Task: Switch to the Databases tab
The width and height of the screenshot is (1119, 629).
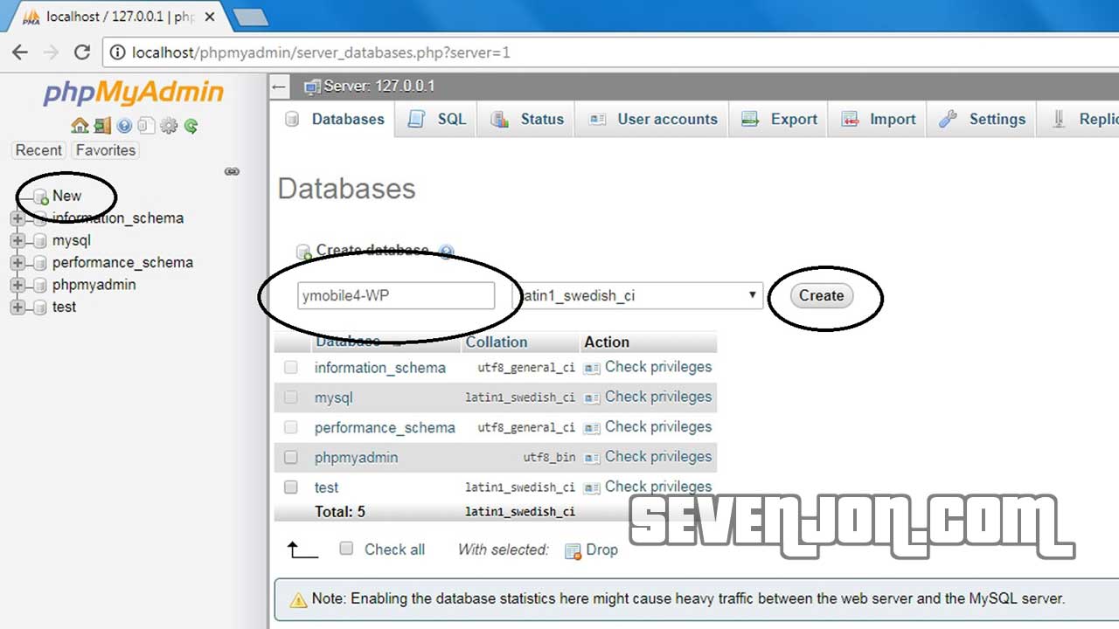Action: pyautogui.click(x=334, y=120)
